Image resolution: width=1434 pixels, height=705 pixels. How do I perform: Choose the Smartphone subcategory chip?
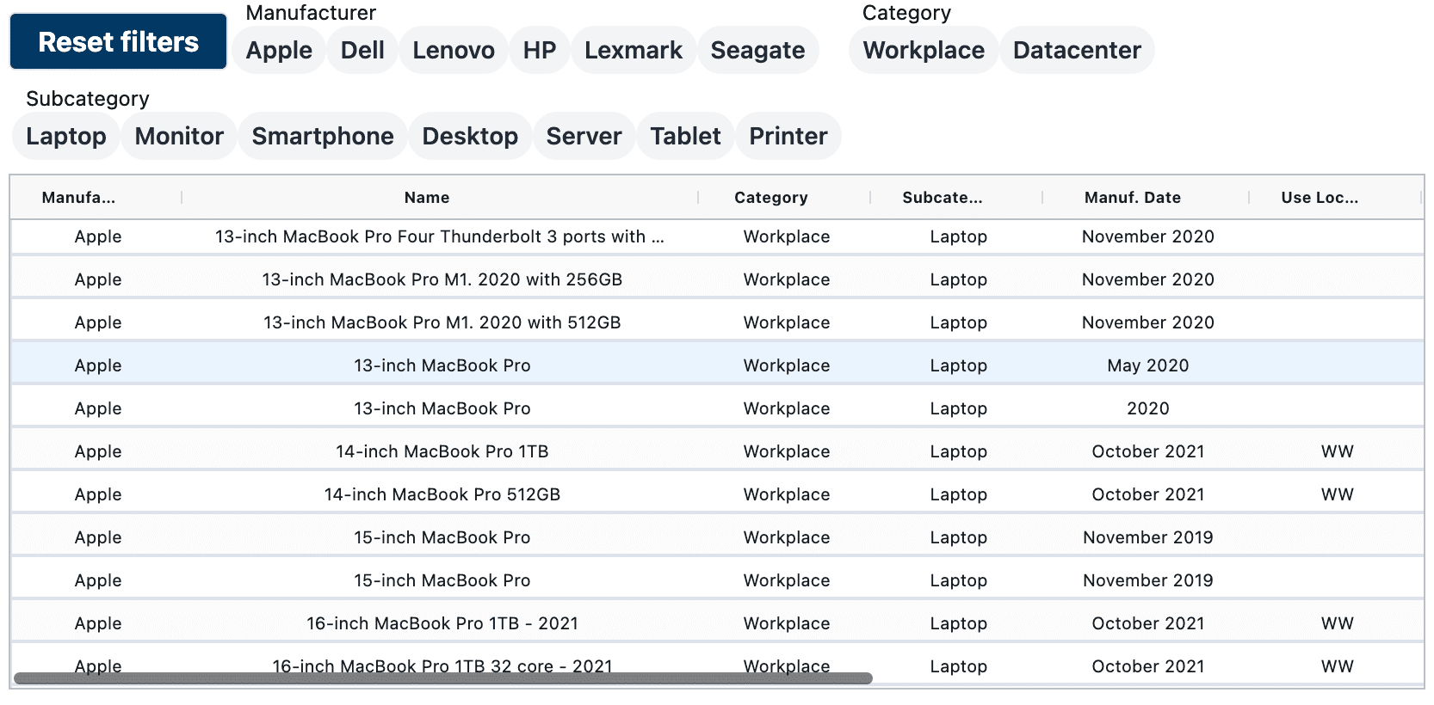(323, 136)
